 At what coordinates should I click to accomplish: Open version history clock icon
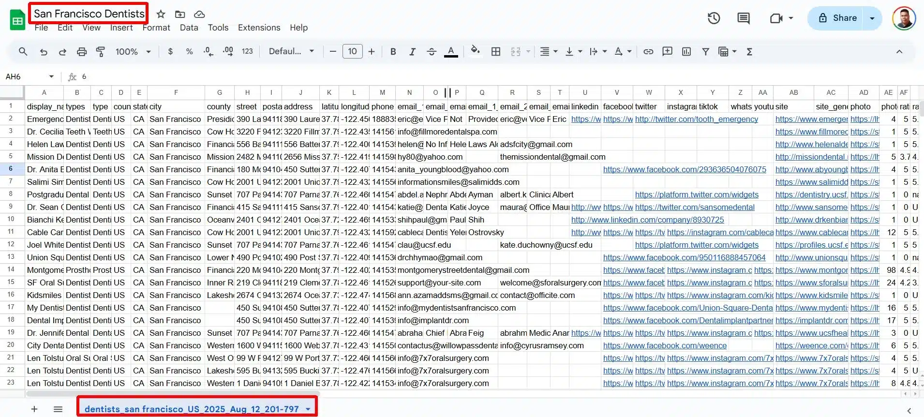pos(714,18)
